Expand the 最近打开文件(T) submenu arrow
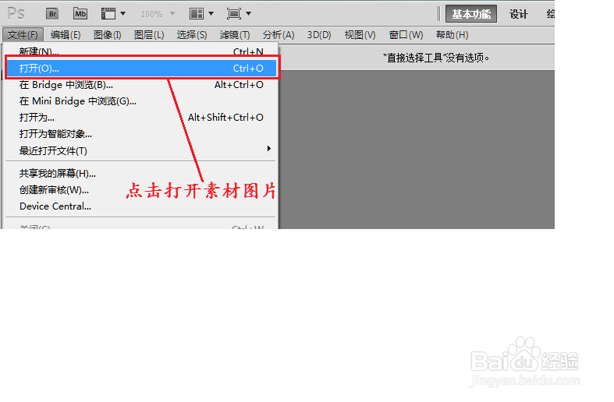 269,149
